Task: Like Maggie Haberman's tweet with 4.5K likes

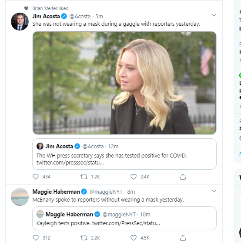Action: [x=134, y=238]
